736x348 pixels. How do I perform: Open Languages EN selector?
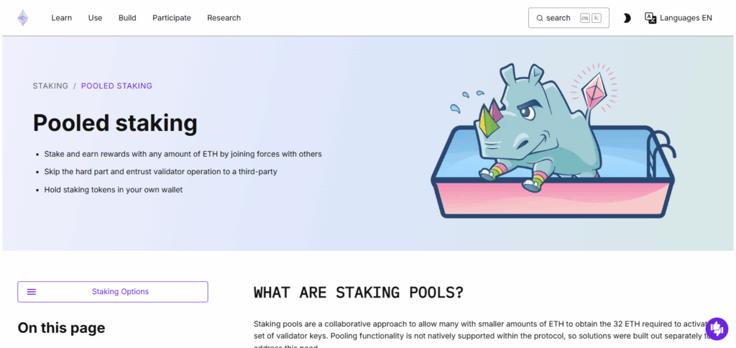(x=685, y=18)
